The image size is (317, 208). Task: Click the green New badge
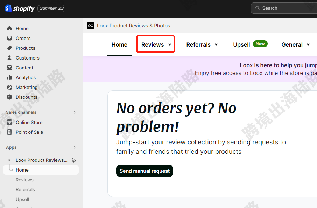point(260,44)
